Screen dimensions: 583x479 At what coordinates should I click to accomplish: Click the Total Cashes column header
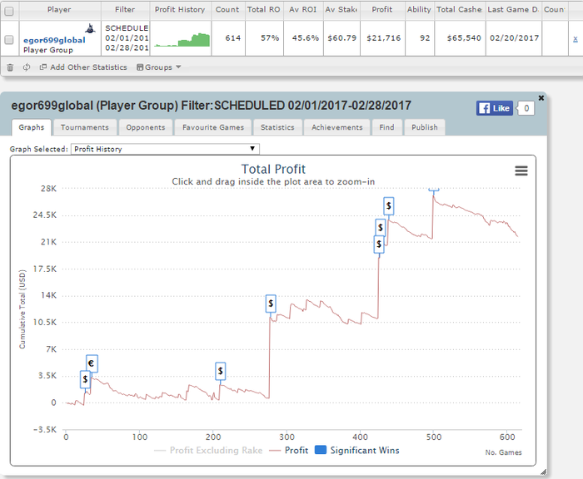(459, 10)
